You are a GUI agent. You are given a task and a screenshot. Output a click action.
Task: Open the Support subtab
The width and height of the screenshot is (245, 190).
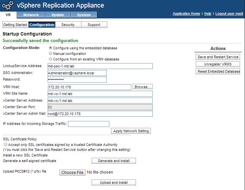94,25
